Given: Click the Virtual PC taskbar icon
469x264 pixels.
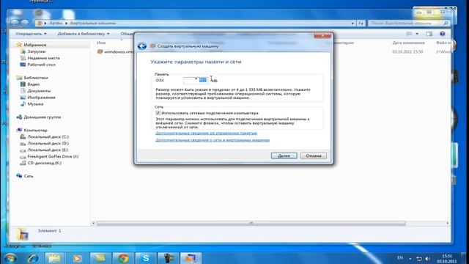Looking at the screenshot, I should click(191, 258).
